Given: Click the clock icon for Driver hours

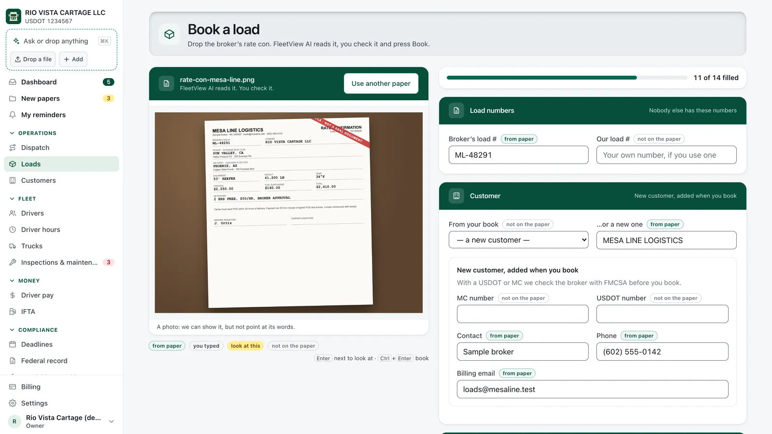Looking at the screenshot, I should (13, 230).
